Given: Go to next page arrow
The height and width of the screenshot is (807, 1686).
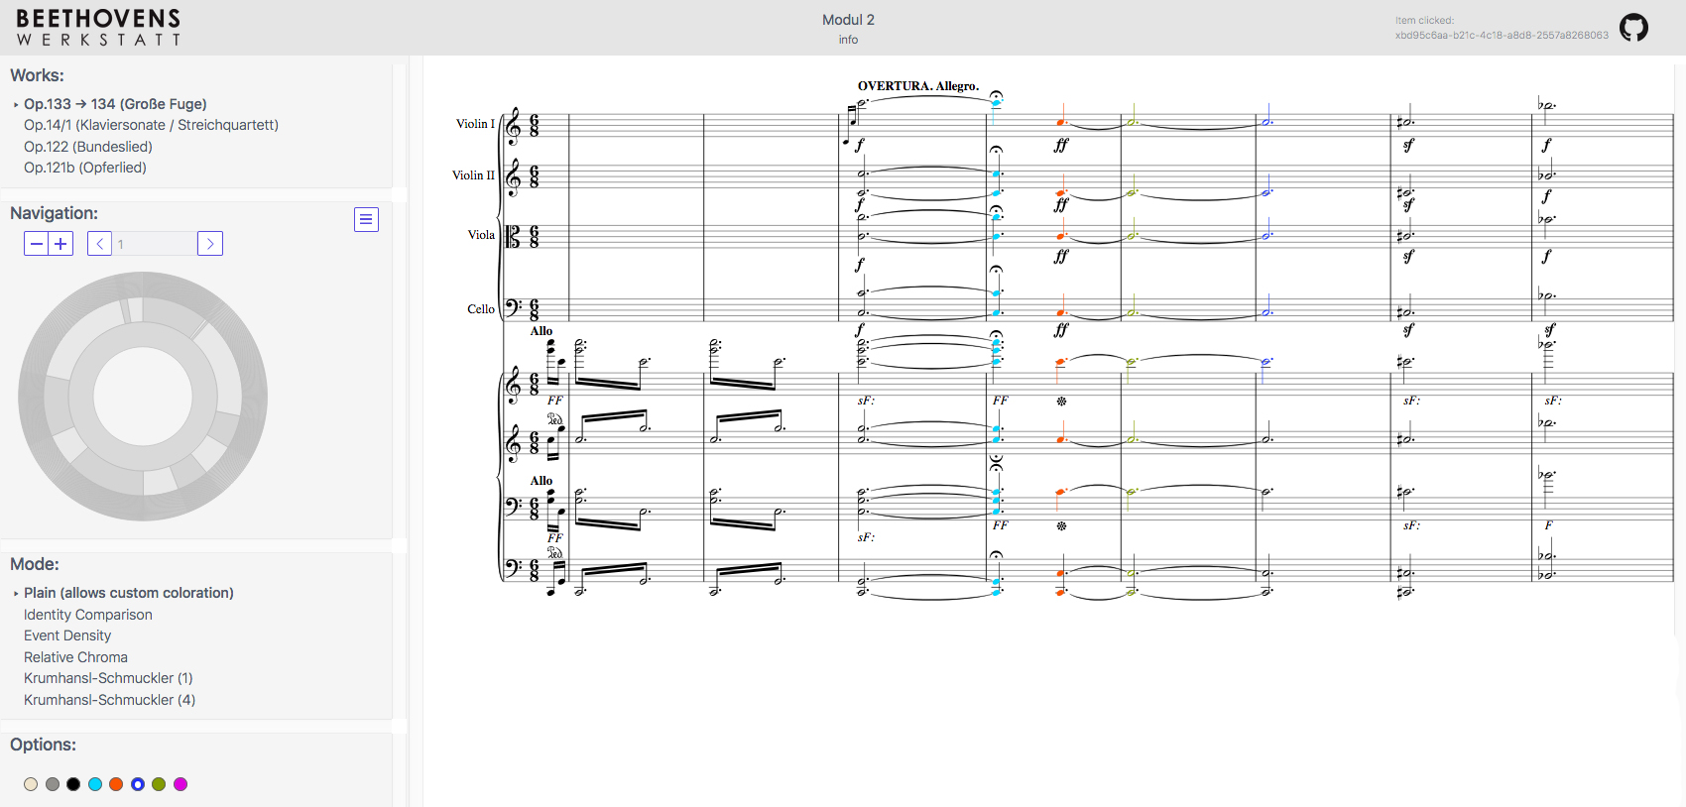Looking at the screenshot, I should (x=210, y=244).
